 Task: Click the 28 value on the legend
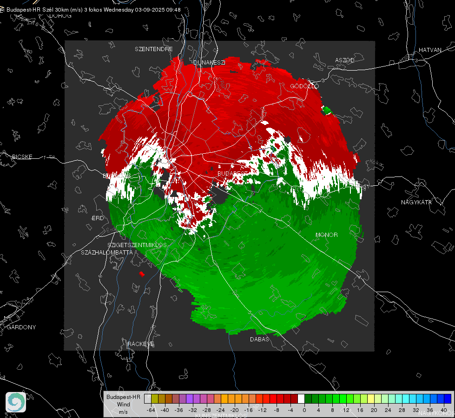pyautogui.click(x=402, y=410)
